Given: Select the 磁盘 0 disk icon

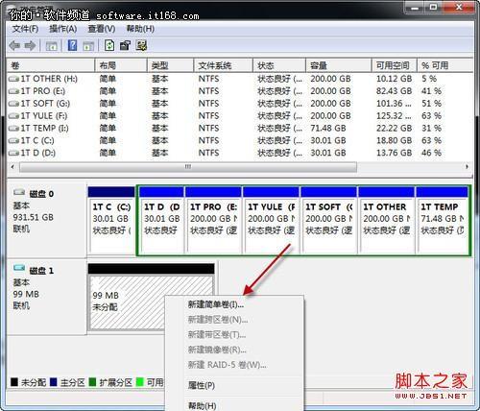Looking at the screenshot, I should tap(19, 192).
